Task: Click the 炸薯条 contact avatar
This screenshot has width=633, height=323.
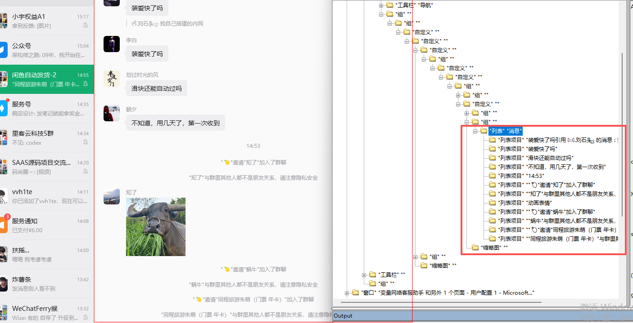Action: click(3, 283)
